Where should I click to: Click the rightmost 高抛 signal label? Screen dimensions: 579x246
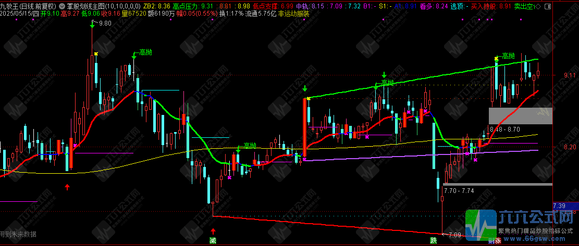coord(508,56)
